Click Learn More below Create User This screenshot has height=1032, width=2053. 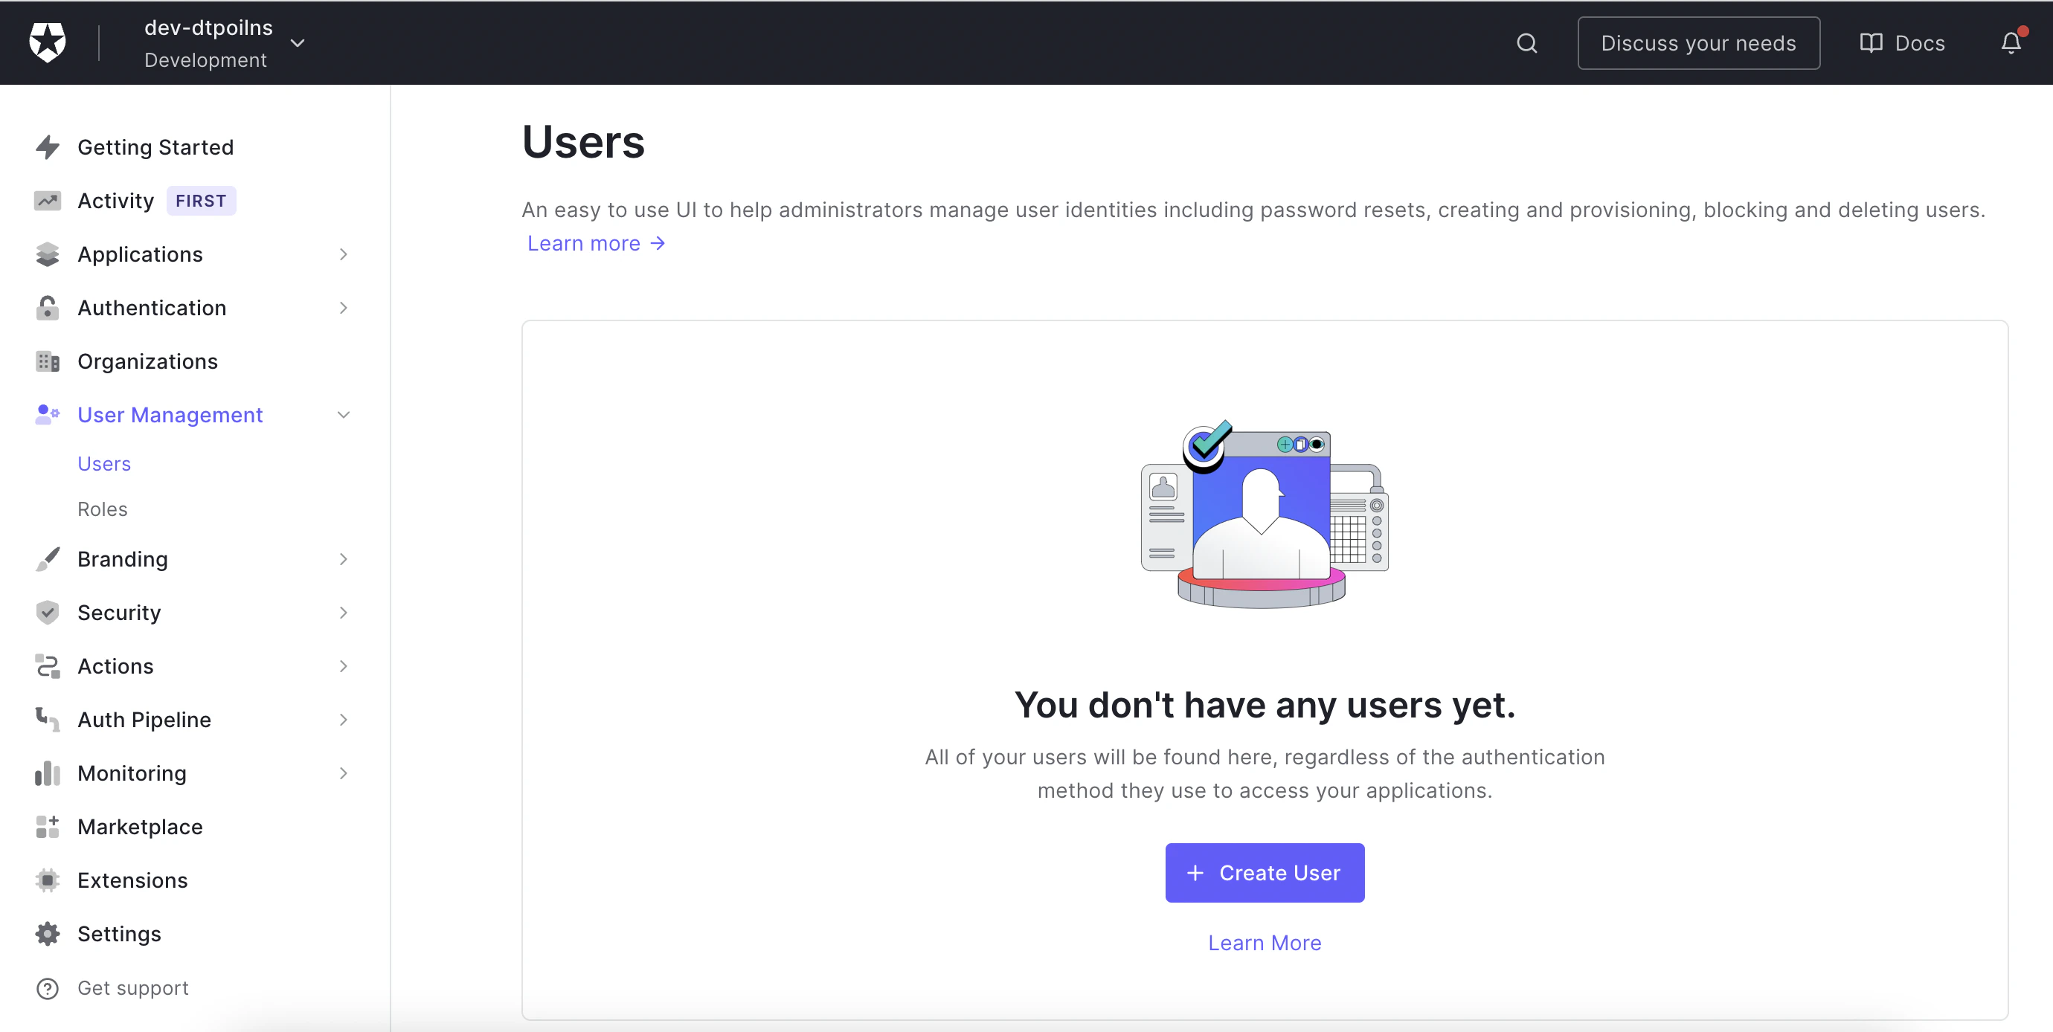pos(1263,942)
